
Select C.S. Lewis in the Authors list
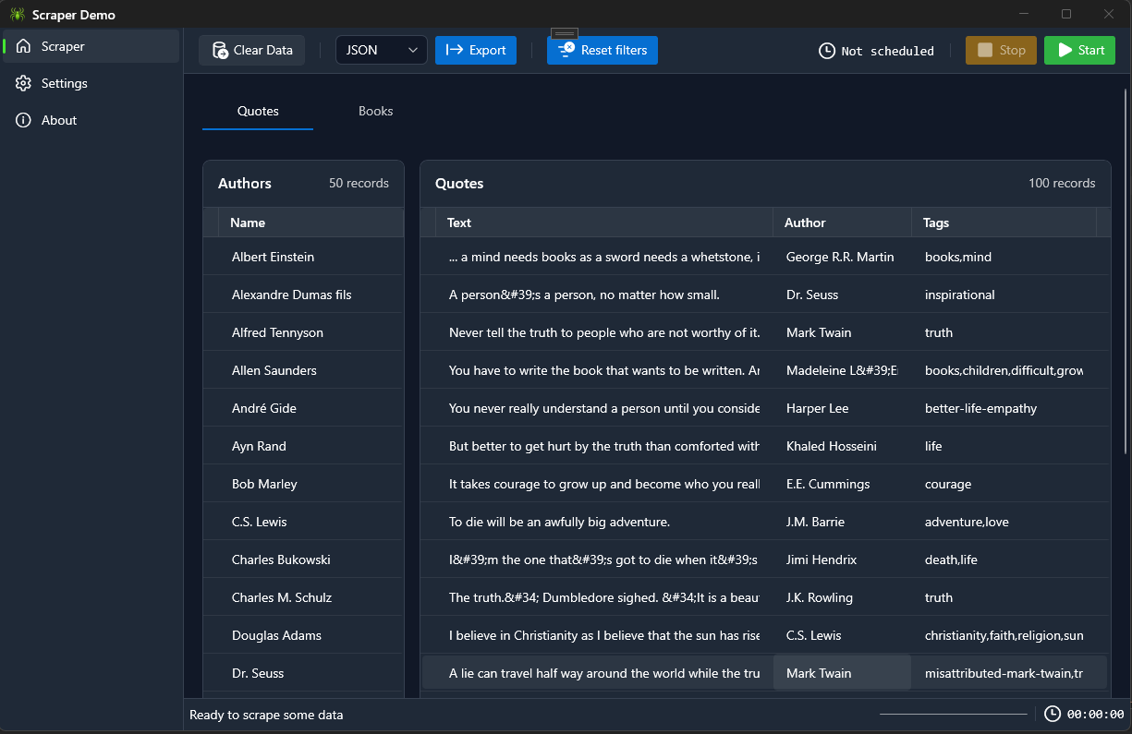point(303,522)
